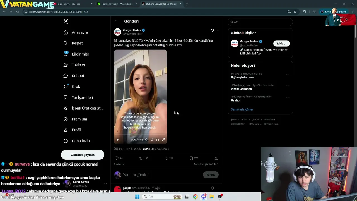Open Chrome from the taskbar
This screenshot has height=201, width=357.
[195, 197]
